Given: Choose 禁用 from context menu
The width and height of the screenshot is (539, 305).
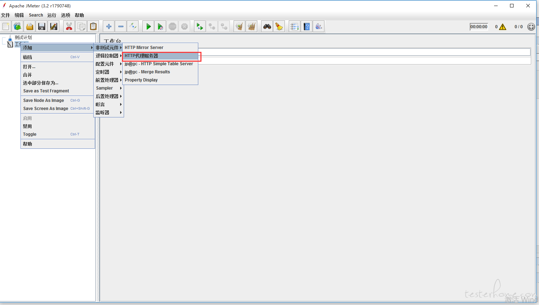Looking at the screenshot, I should 58,126.
